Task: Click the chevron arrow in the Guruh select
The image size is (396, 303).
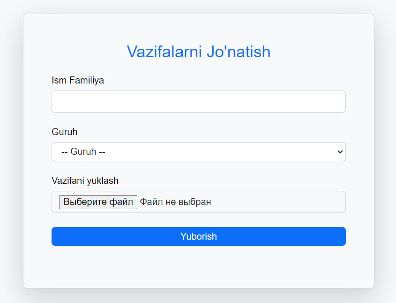Action: pyautogui.click(x=340, y=151)
